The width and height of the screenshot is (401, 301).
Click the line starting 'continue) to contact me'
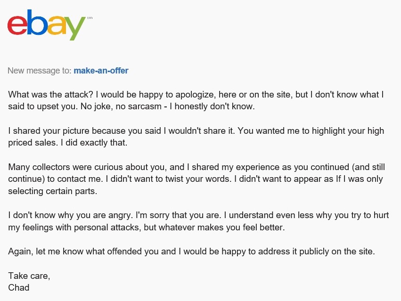click(x=196, y=179)
